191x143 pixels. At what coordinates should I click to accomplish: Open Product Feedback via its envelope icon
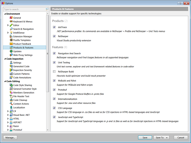click(11, 44)
